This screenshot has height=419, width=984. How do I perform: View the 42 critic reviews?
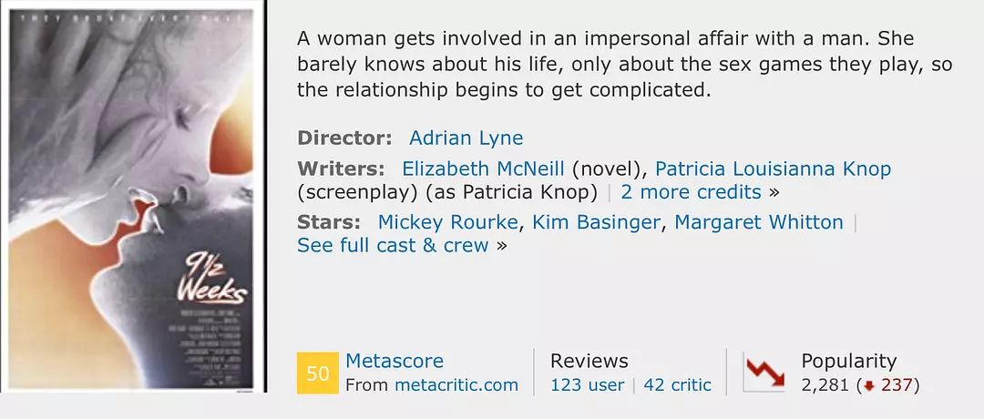[678, 385]
